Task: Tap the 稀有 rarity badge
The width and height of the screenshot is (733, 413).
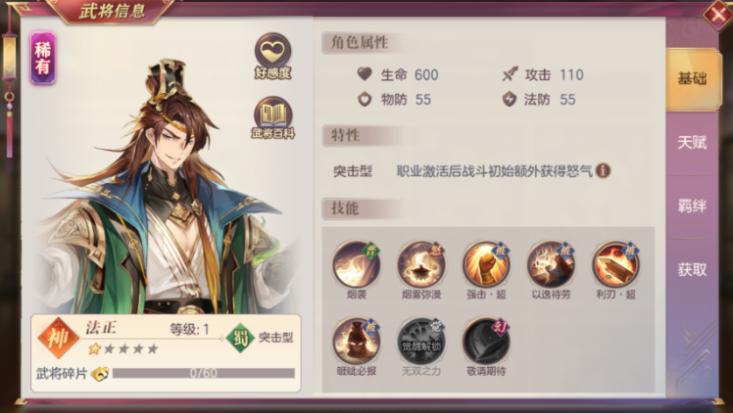Action: [x=43, y=59]
